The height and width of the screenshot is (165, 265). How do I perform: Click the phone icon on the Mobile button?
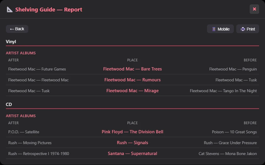pos(214,29)
